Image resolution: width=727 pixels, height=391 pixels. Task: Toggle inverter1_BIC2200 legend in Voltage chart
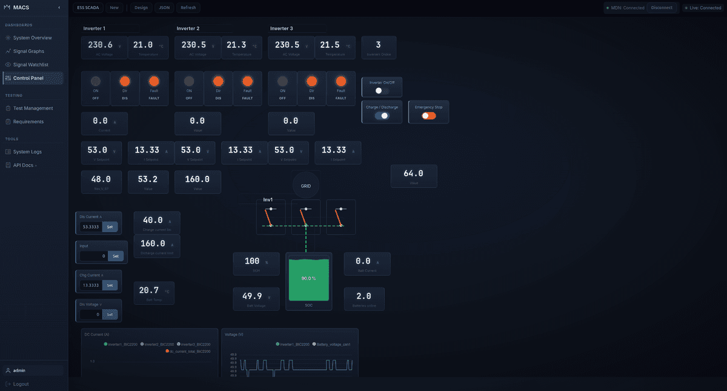click(x=294, y=344)
